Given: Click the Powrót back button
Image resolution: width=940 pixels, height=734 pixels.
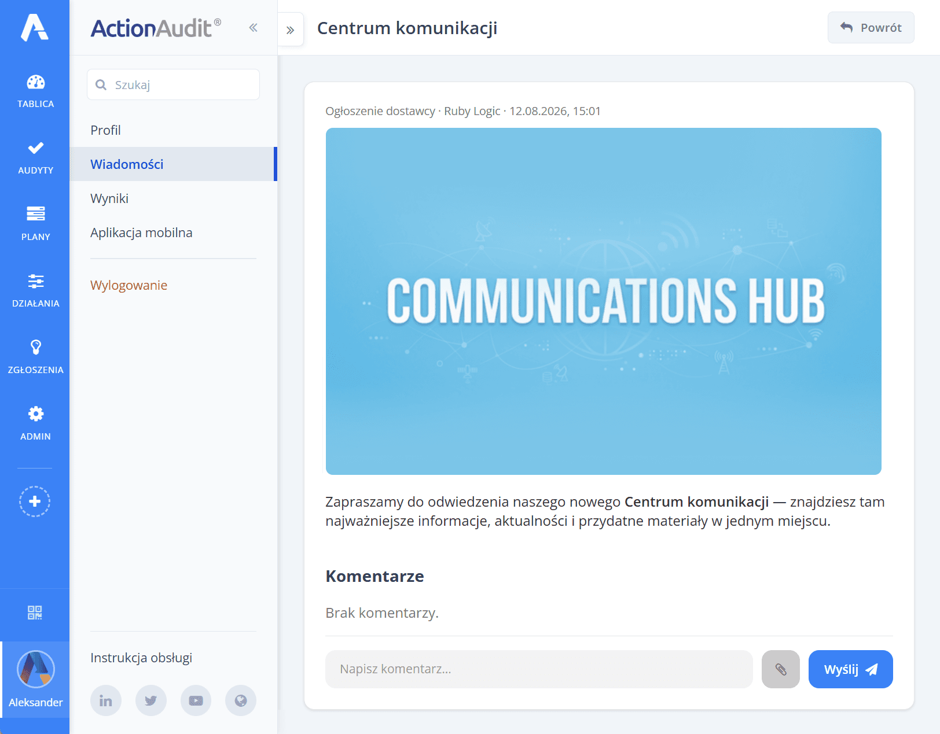Looking at the screenshot, I should coord(871,27).
